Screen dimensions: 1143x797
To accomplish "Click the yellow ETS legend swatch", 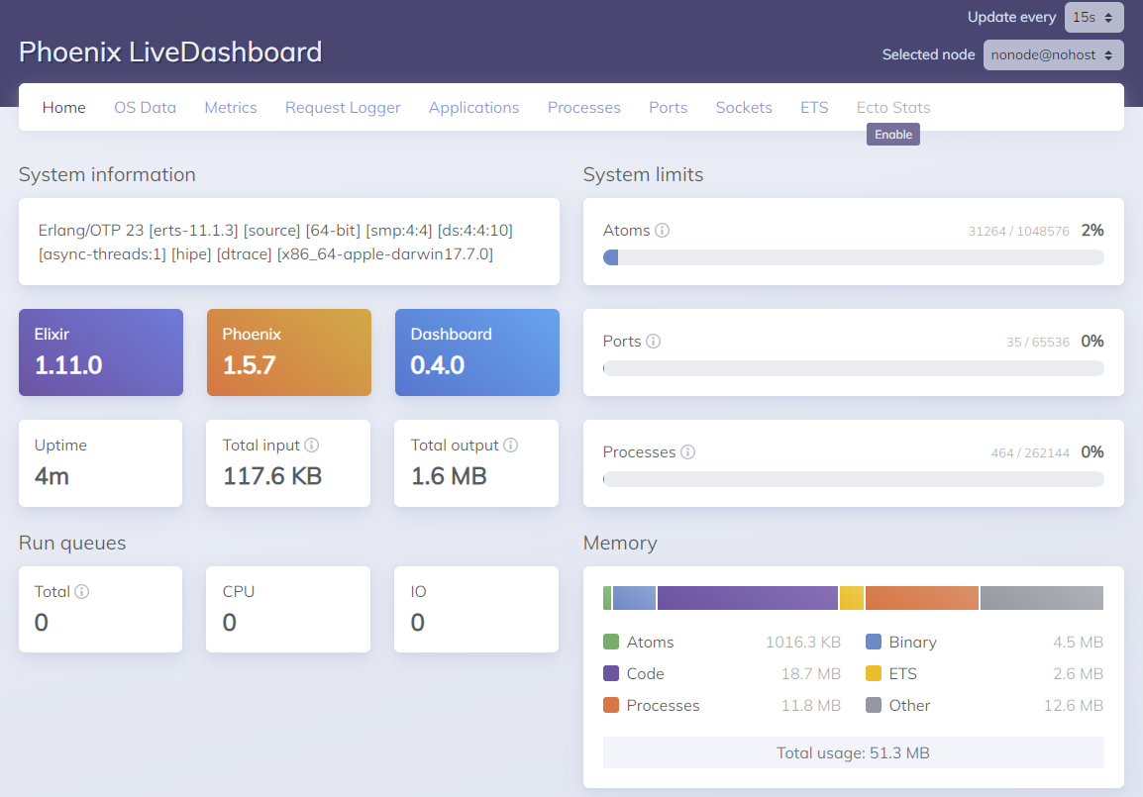I will [x=874, y=673].
